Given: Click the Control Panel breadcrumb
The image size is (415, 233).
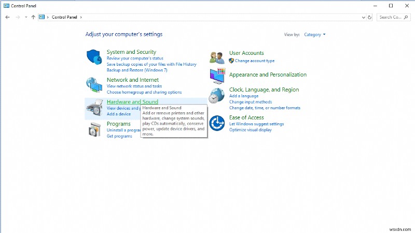Looking at the screenshot, I should tap(64, 17).
